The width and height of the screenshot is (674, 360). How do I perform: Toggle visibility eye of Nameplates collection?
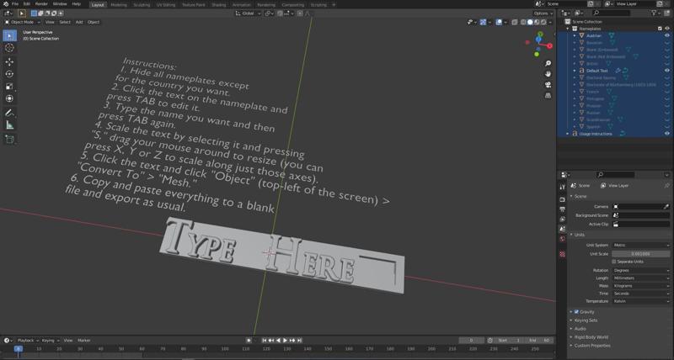point(667,29)
